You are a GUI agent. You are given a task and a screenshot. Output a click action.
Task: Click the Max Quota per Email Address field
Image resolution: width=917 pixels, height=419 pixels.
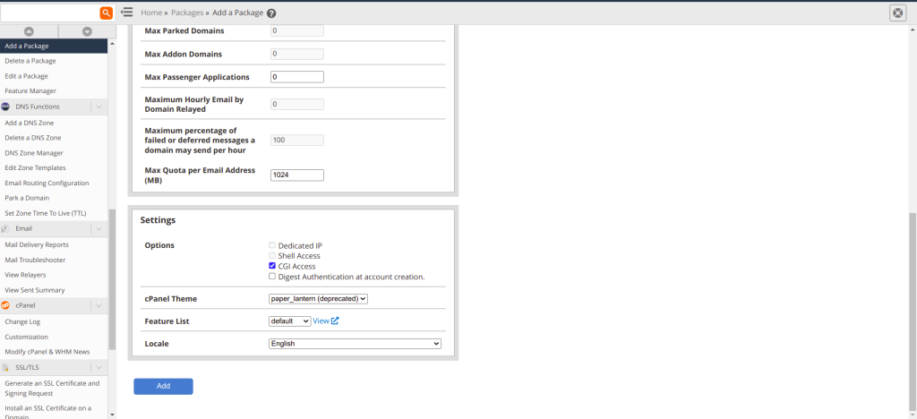point(296,175)
